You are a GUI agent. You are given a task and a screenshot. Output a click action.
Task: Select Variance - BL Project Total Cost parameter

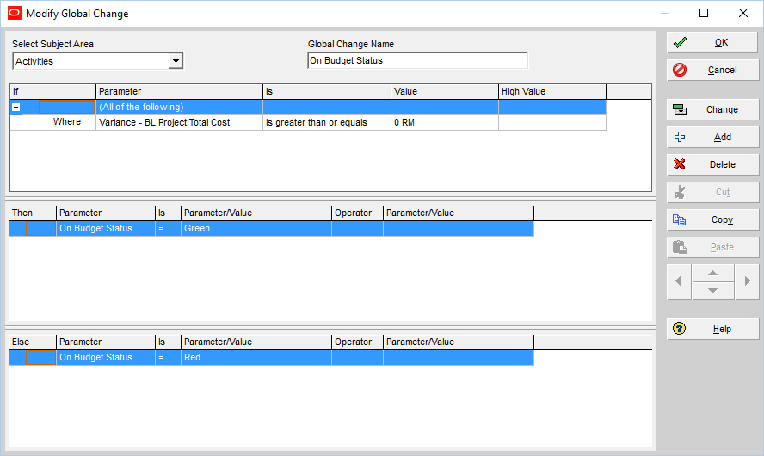(178, 123)
